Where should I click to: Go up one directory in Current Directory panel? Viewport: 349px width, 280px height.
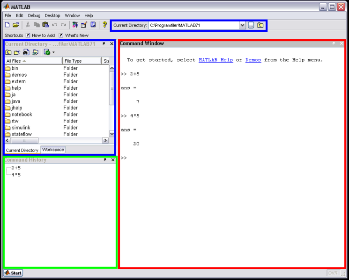click(x=8, y=52)
